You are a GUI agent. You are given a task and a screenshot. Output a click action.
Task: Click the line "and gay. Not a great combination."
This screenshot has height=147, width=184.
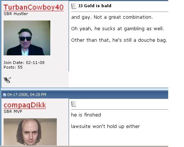pyautogui.click(x=112, y=17)
